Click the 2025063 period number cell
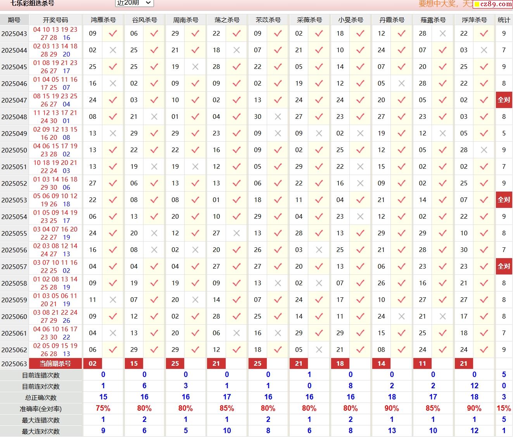Viewport: 513px width, 437px height. [x=14, y=364]
